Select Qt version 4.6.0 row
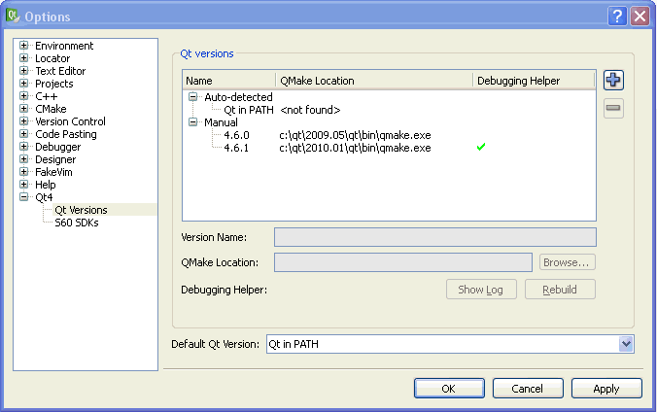657x412 pixels. (x=236, y=135)
